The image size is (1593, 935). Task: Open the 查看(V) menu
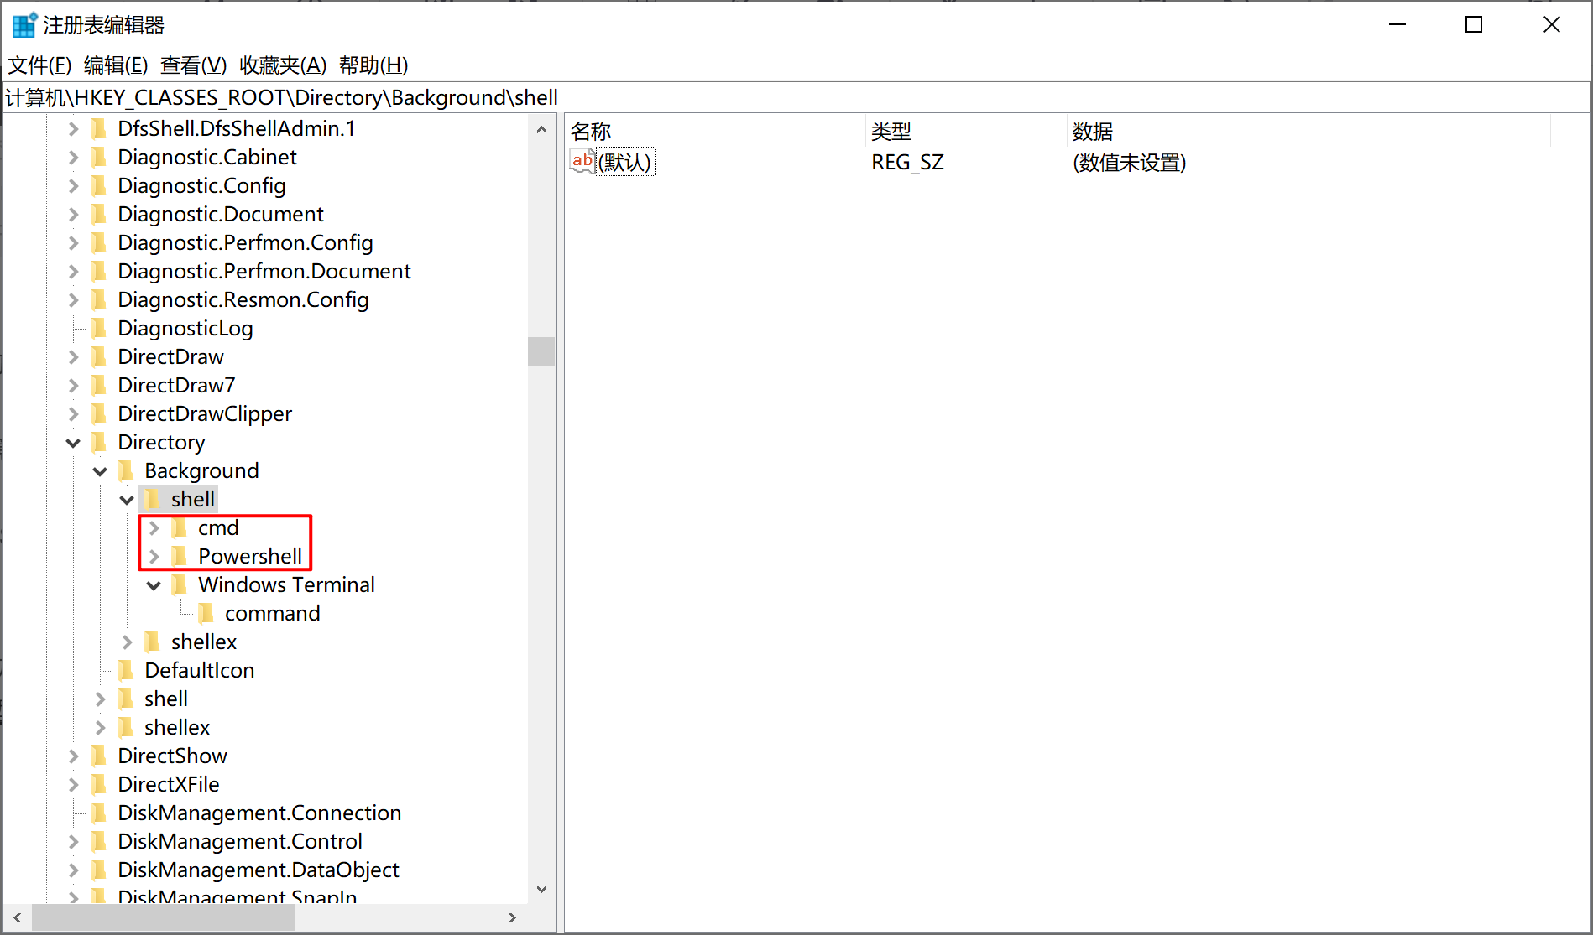coord(191,65)
